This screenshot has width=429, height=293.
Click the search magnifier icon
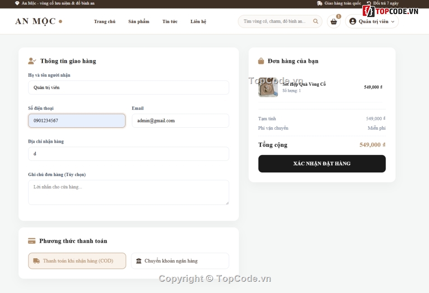(x=316, y=21)
